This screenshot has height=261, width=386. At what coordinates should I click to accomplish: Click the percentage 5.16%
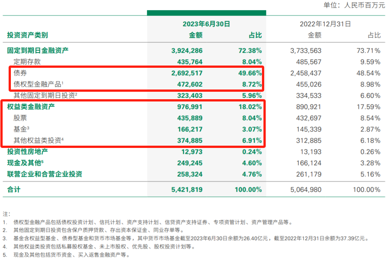pyautogui.click(x=370, y=174)
